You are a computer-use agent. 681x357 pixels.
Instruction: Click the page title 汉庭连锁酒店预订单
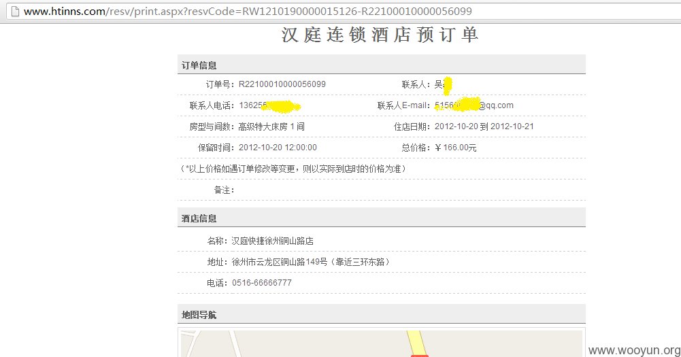[380, 35]
